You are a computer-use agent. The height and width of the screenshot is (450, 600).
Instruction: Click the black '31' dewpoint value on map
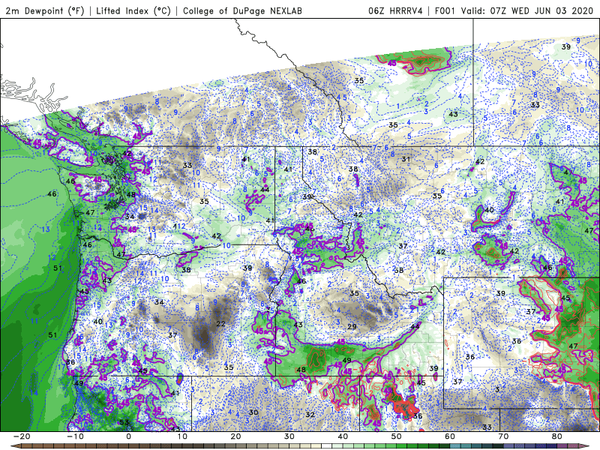406,159
